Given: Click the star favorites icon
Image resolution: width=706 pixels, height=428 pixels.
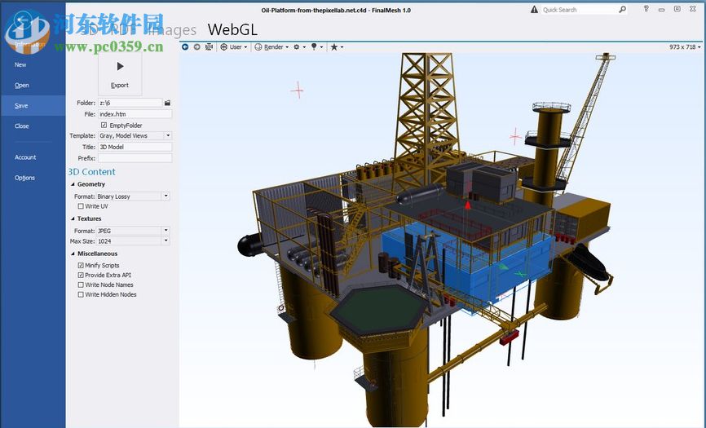Looking at the screenshot, I should point(333,47).
